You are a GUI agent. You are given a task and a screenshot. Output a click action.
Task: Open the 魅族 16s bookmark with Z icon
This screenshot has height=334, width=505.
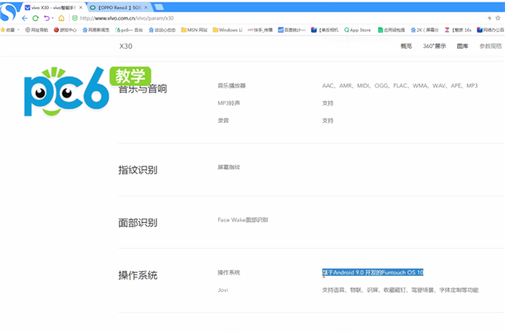click(x=458, y=30)
